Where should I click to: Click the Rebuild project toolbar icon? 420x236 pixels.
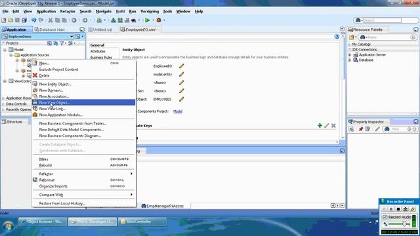pyautogui.click(x=120, y=20)
